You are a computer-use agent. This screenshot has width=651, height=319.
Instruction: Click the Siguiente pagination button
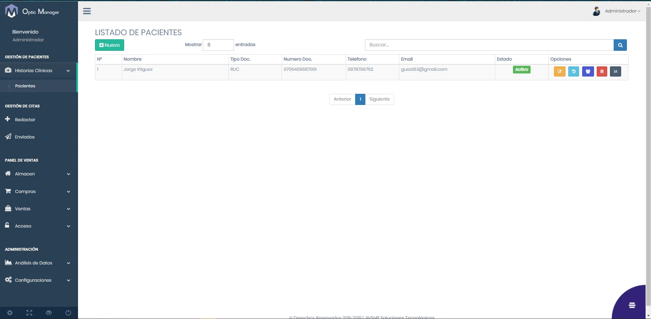coord(379,99)
